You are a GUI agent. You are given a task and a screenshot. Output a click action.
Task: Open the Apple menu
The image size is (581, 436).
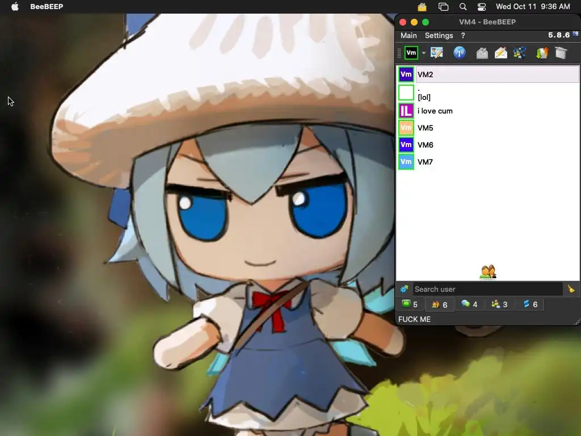pos(15,6)
